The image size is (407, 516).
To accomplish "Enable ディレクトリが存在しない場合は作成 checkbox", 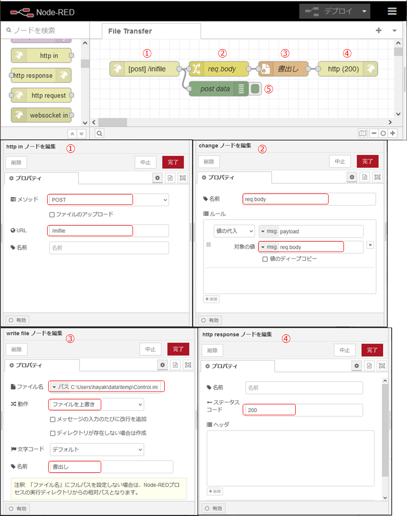I will coord(53,433).
